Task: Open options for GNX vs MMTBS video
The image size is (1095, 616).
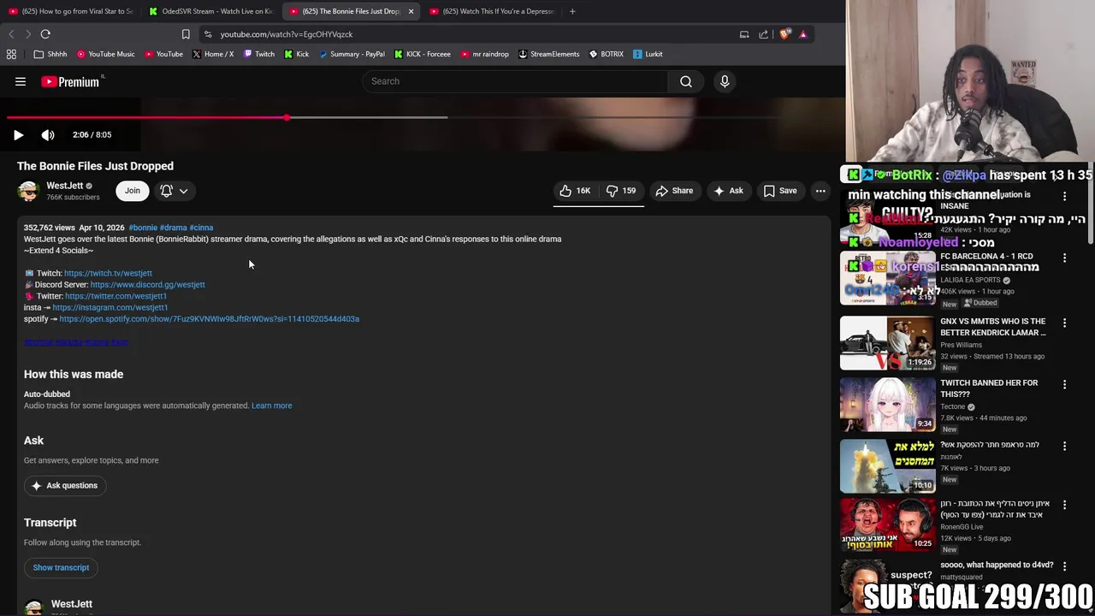Action: tap(1064, 323)
